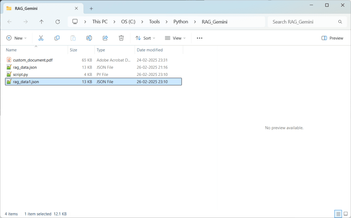Maximize the File Explorer window

pyautogui.click(x=327, y=5)
